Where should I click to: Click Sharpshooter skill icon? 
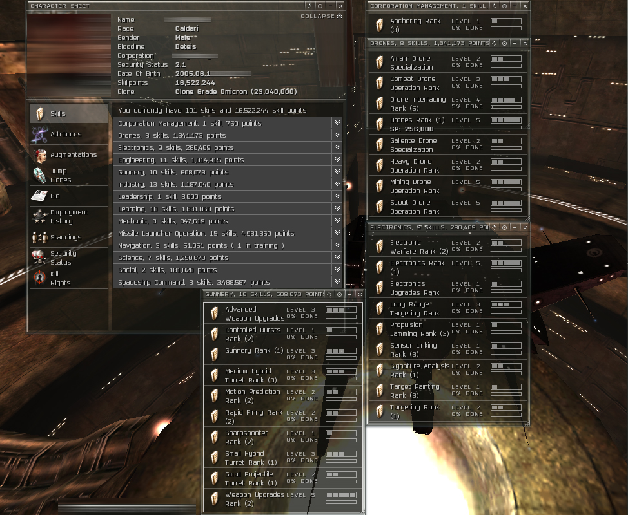(214, 437)
